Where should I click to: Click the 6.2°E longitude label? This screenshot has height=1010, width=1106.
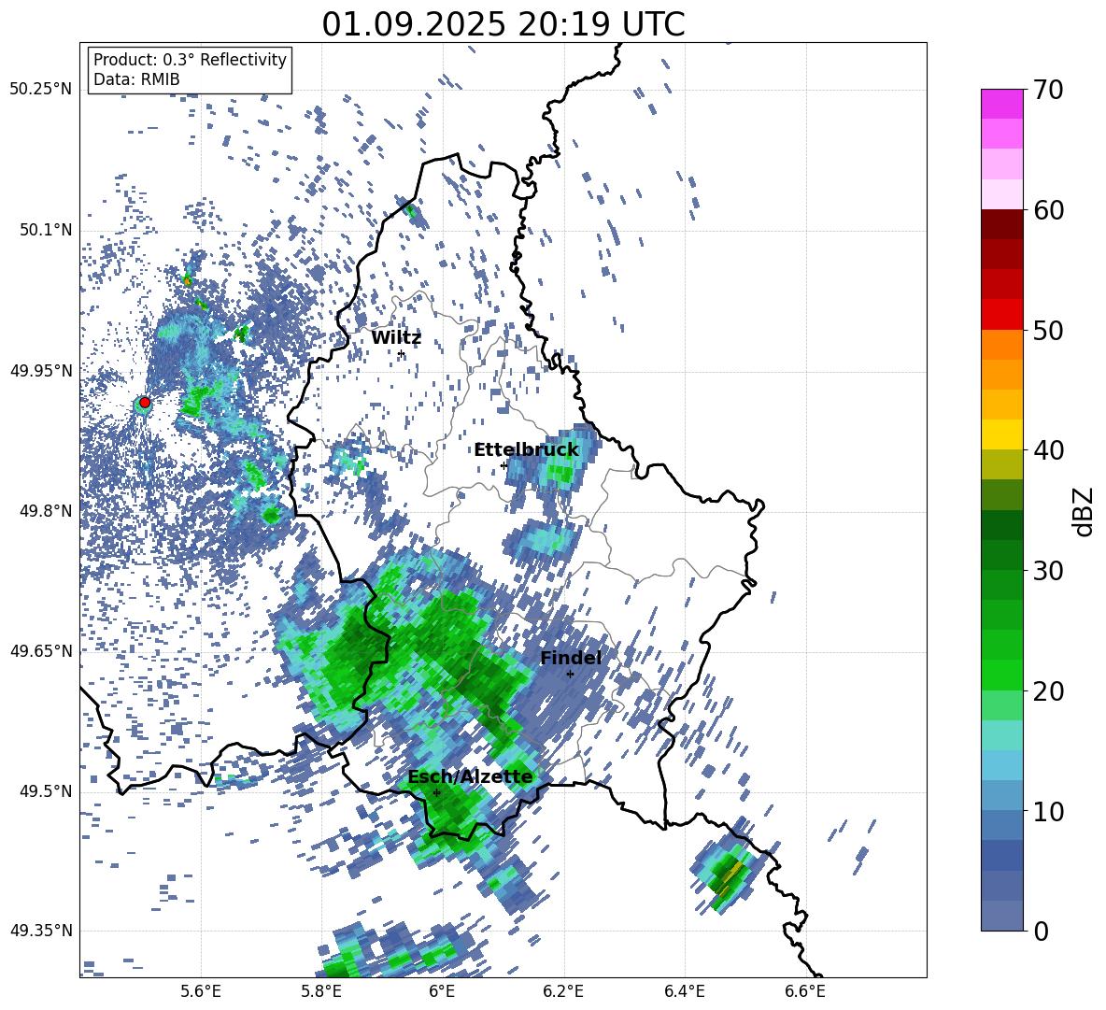[563, 991]
